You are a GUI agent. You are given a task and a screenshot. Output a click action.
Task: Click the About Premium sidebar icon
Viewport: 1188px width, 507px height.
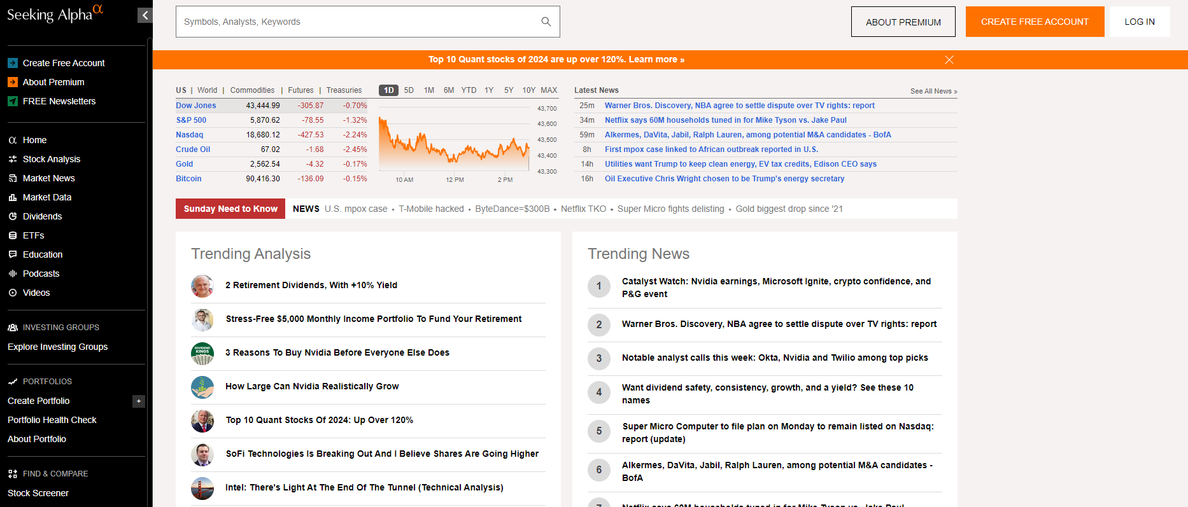(x=13, y=82)
